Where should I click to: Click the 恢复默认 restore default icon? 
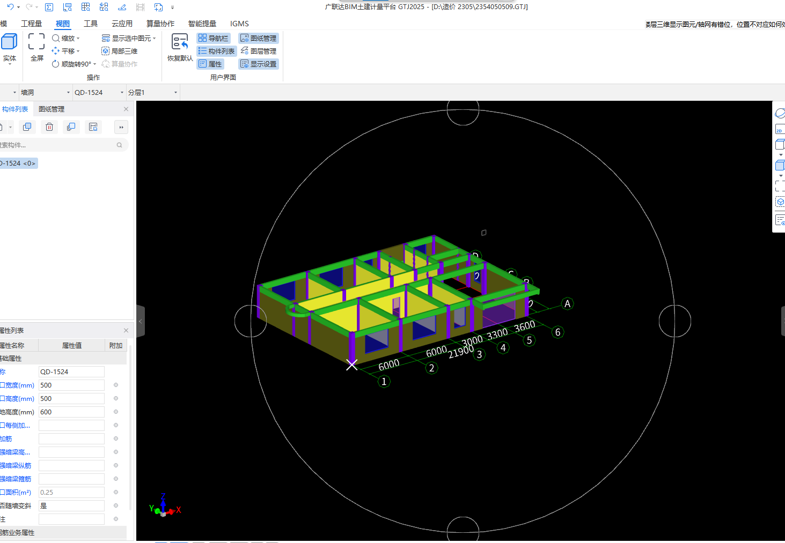tap(180, 42)
